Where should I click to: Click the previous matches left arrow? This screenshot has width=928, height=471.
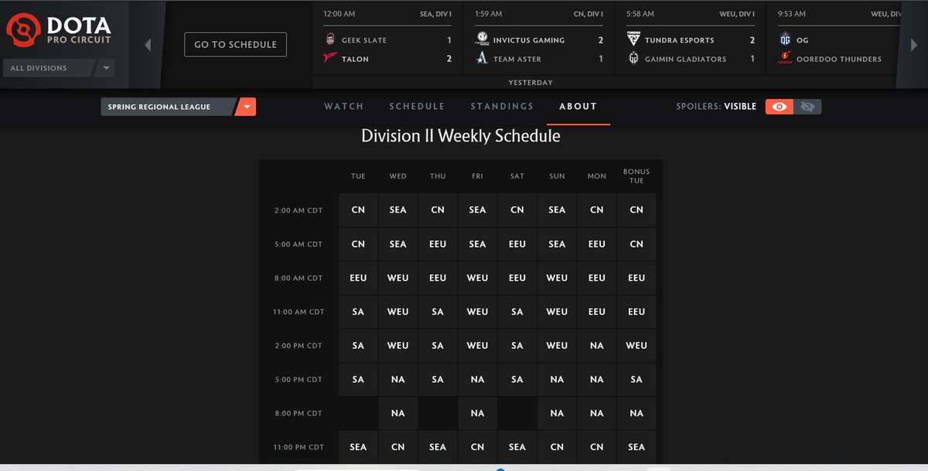coord(148,45)
